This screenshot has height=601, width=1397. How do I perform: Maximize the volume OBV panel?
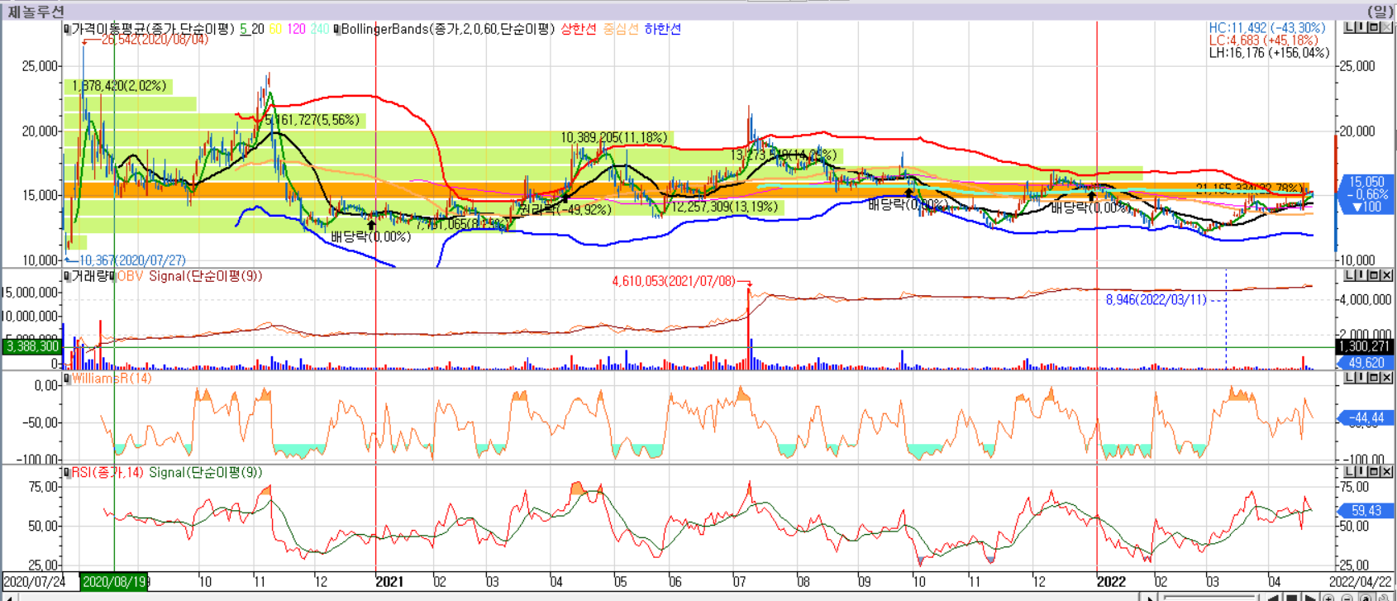coord(1374,275)
